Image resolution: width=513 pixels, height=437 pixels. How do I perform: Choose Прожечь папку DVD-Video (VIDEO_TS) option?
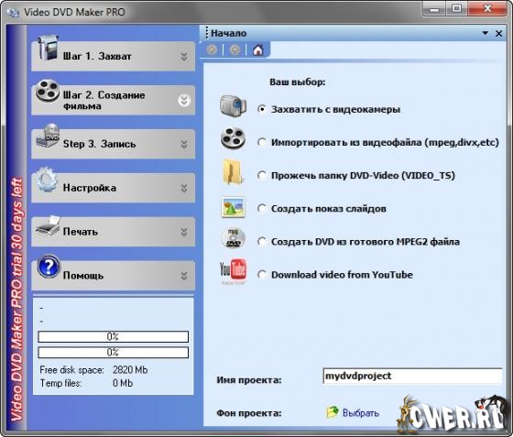pyautogui.click(x=262, y=175)
